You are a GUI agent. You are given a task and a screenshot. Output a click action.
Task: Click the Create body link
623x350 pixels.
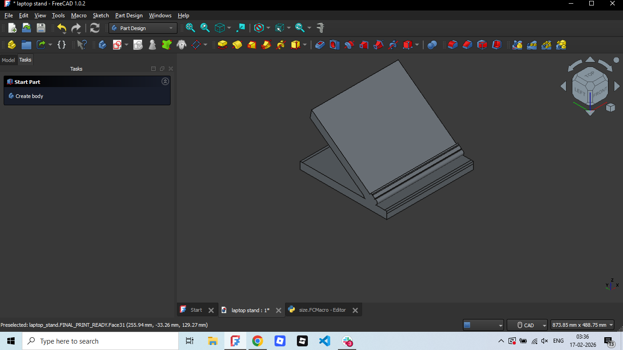tap(29, 96)
